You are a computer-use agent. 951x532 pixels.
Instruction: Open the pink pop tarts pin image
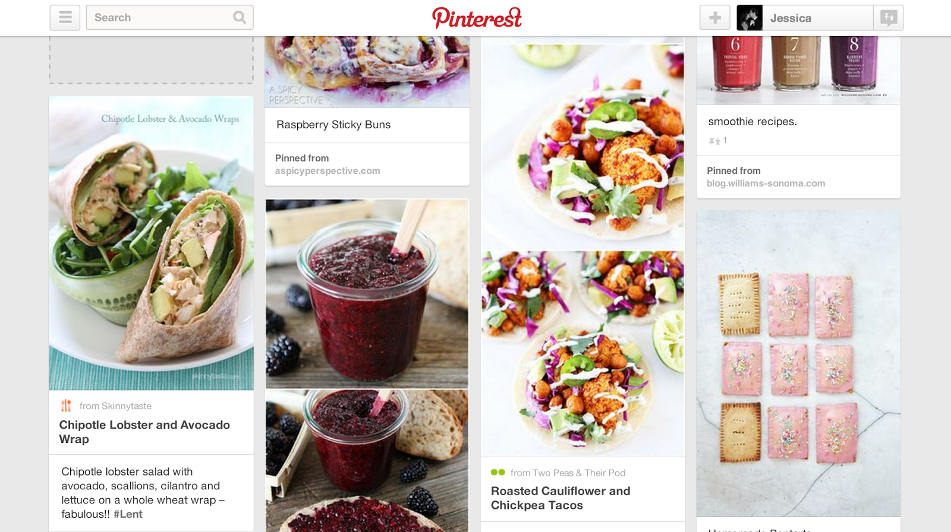tap(798, 363)
